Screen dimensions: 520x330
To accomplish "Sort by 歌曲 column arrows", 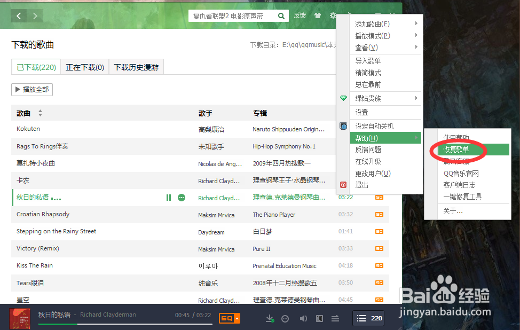I will click(x=40, y=113).
